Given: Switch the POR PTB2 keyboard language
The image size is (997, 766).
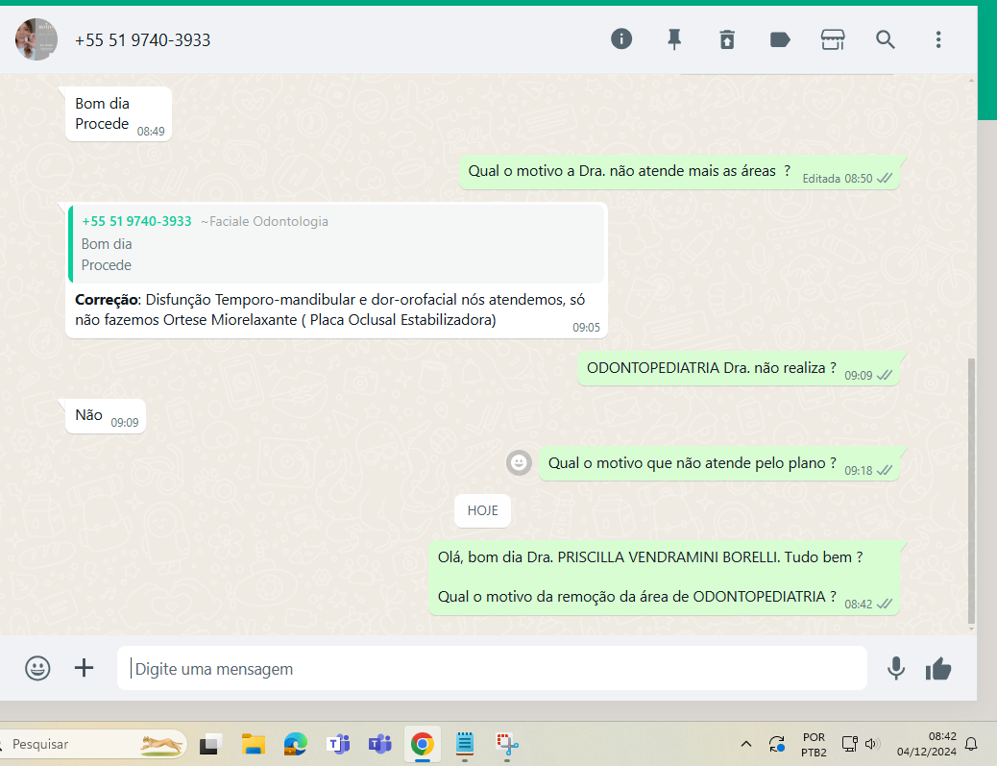Looking at the screenshot, I should (814, 744).
